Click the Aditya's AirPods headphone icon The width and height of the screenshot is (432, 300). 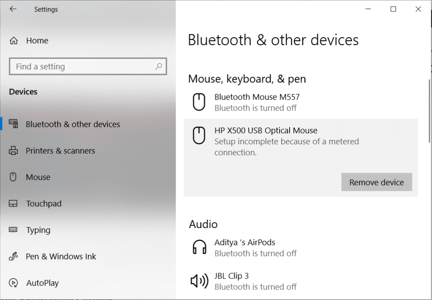[x=199, y=247]
